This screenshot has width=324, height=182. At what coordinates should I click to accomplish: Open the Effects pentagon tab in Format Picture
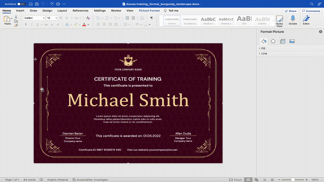point(273,41)
